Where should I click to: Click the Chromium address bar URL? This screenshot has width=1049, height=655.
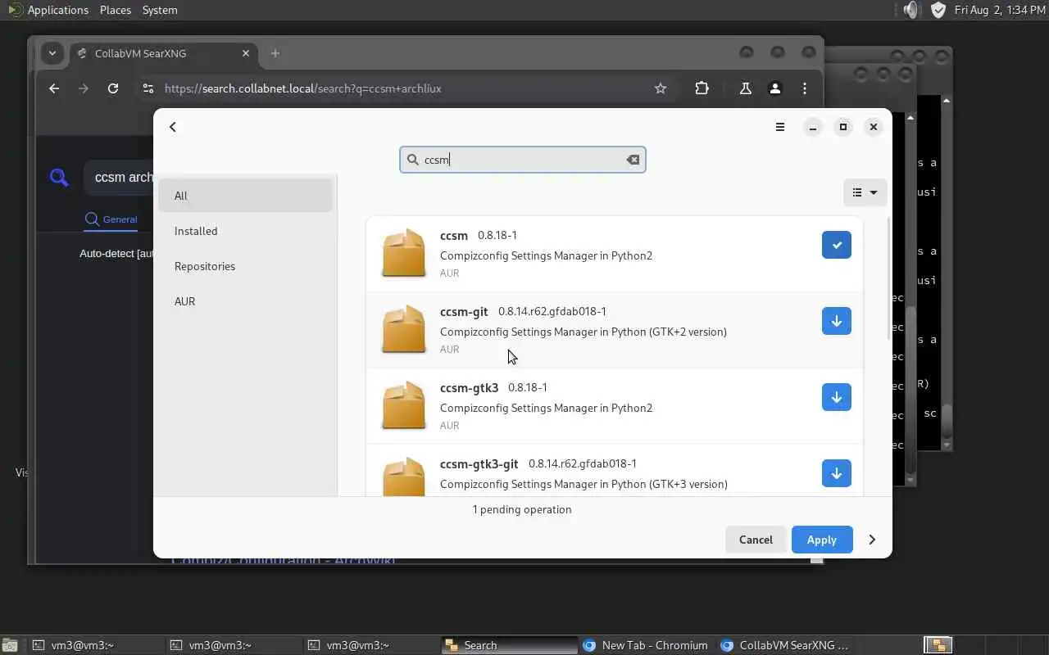point(303,88)
